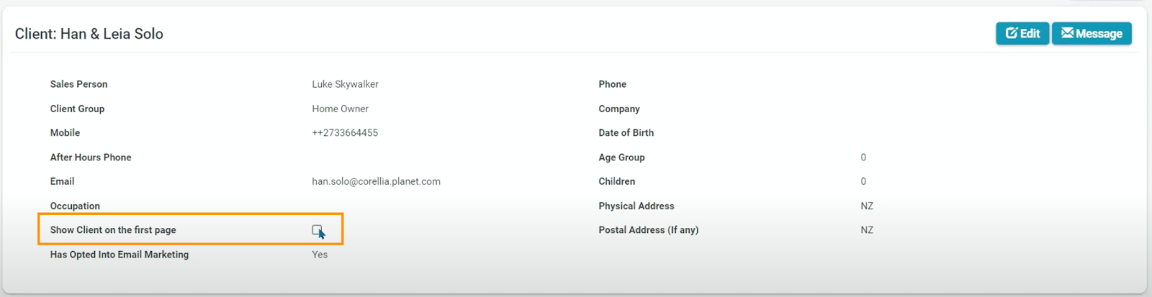Click the Age Group value 0

pyautogui.click(x=863, y=157)
